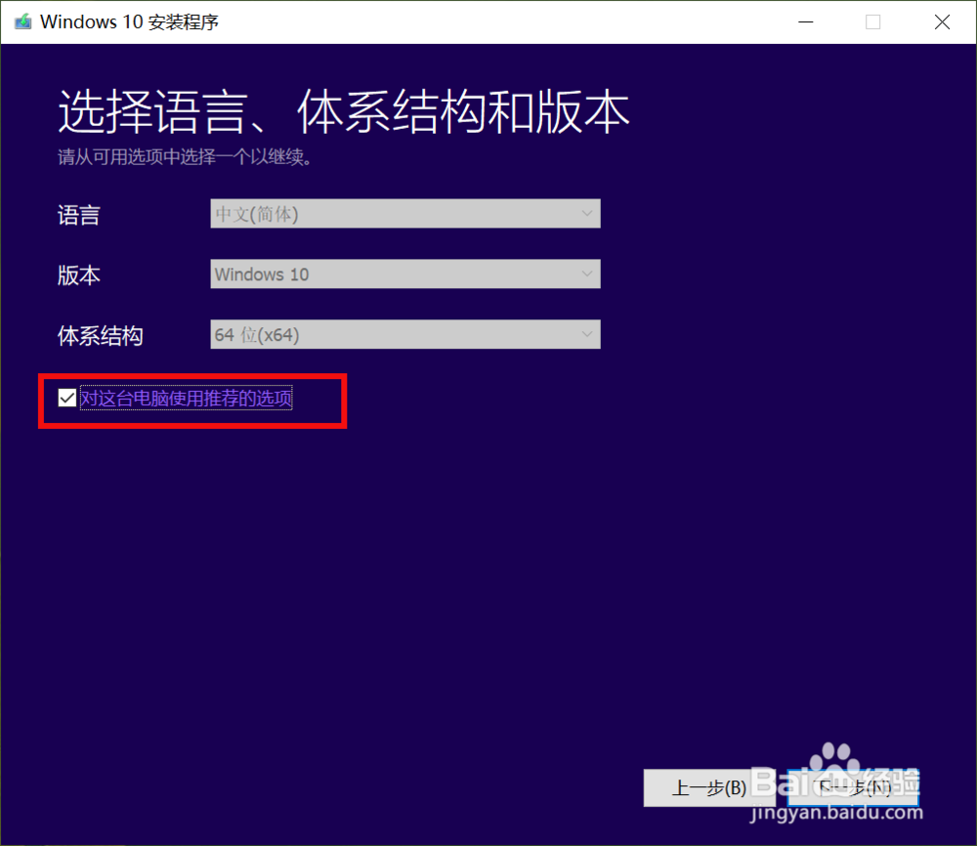This screenshot has width=977, height=846.
Task: Click the heading 选择语言、体系结构和版本
Action: pyautogui.click(x=343, y=111)
